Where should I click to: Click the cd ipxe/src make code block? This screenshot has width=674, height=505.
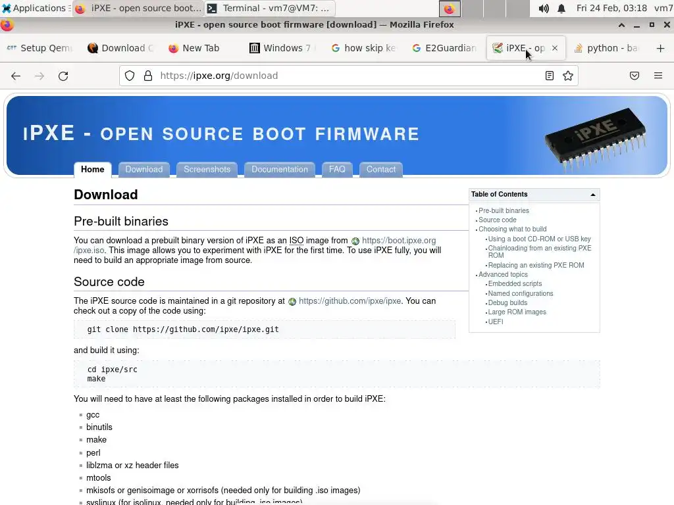tap(336, 374)
